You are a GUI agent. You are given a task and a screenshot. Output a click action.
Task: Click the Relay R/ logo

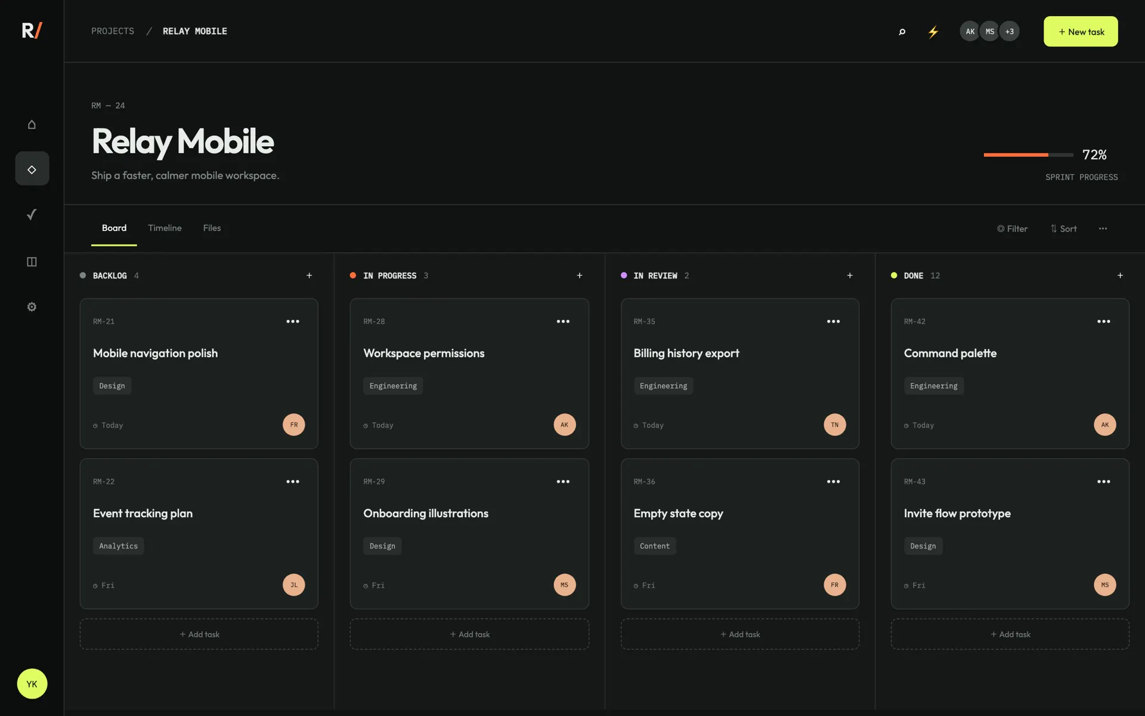pyautogui.click(x=32, y=30)
